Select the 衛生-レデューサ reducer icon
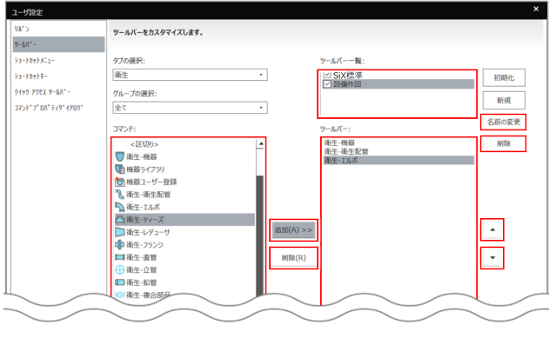Image resolution: width=549 pixels, height=352 pixels. tap(120, 233)
